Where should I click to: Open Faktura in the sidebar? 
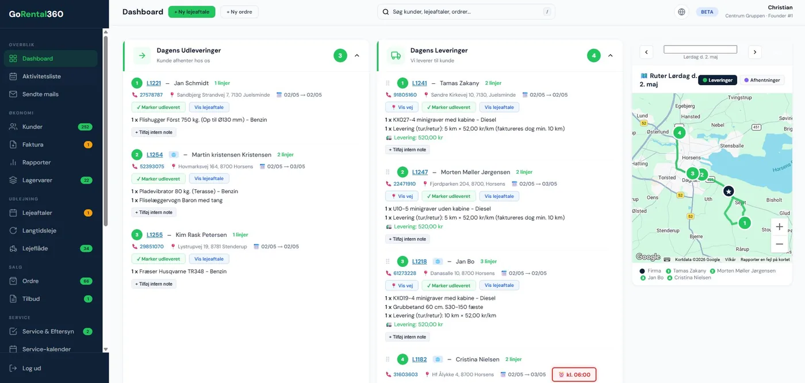pyautogui.click(x=51, y=144)
